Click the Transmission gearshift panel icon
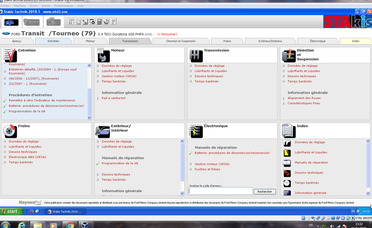Screen dimensions: 372x228 click(196, 56)
